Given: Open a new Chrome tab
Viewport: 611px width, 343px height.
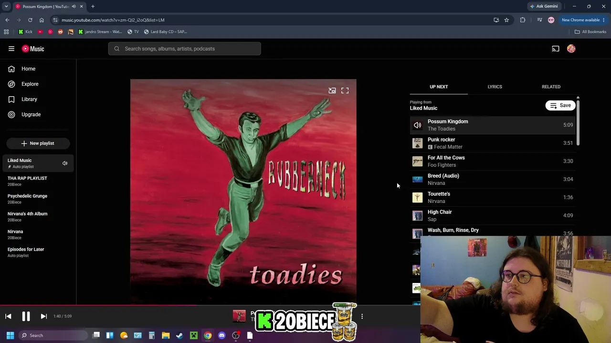Looking at the screenshot, I should tap(93, 6).
